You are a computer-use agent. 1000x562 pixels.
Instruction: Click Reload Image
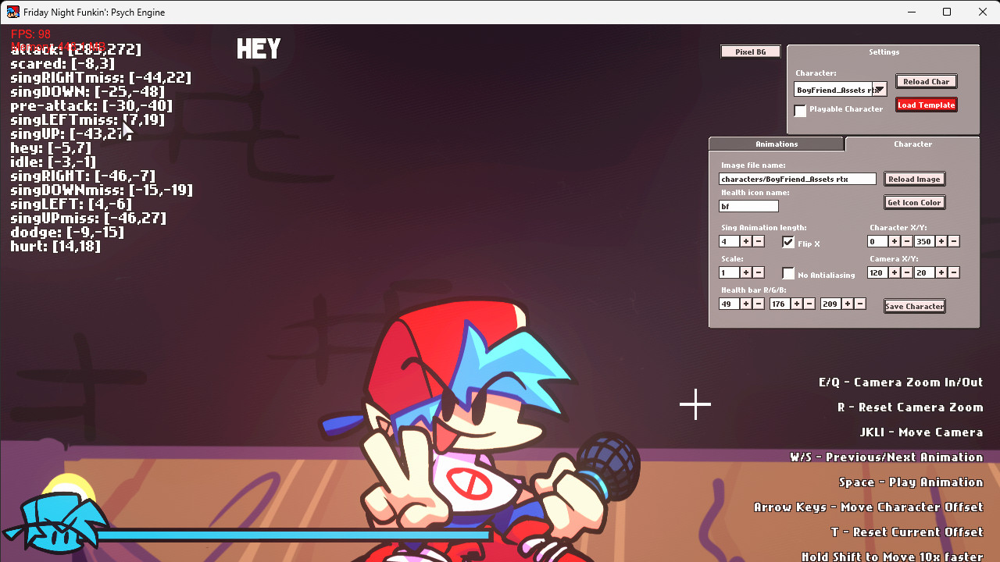click(914, 179)
